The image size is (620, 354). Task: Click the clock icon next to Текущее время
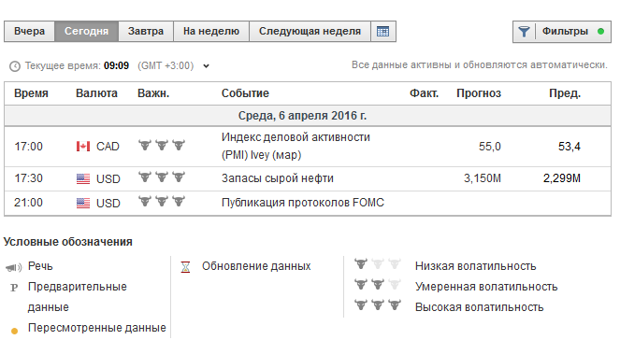coord(15,66)
